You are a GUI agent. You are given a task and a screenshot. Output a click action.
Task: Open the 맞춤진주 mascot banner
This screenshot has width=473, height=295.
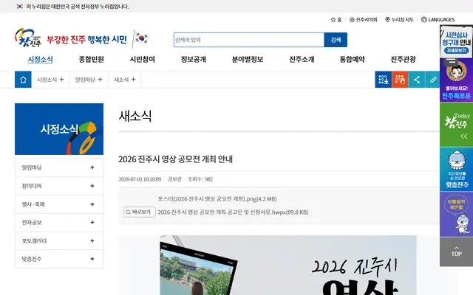click(x=456, y=169)
